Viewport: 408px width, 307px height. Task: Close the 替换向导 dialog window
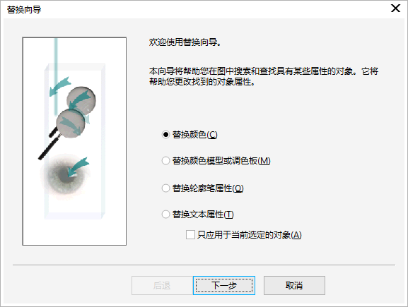pyautogui.click(x=395, y=8)
